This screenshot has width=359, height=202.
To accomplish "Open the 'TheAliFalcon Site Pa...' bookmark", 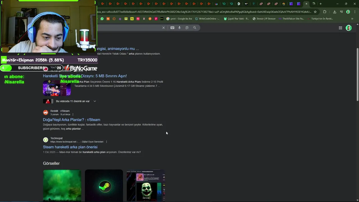I will pos(291,19).
